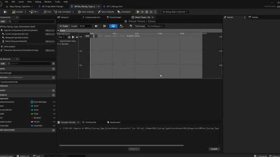This screenshot has height=157, width=280.
Task: Collapse the Event track header
Action: [x=58, y=31]
